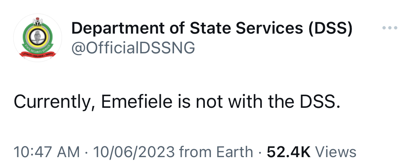Click the red motto ribbon on the DSS crest
Screen dimensions: 413x167
click(38, 54)
